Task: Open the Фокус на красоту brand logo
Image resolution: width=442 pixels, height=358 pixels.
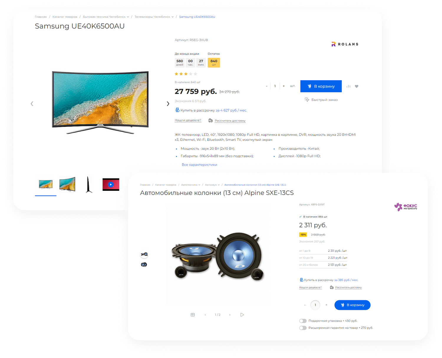Action: (x=406, y=207)
